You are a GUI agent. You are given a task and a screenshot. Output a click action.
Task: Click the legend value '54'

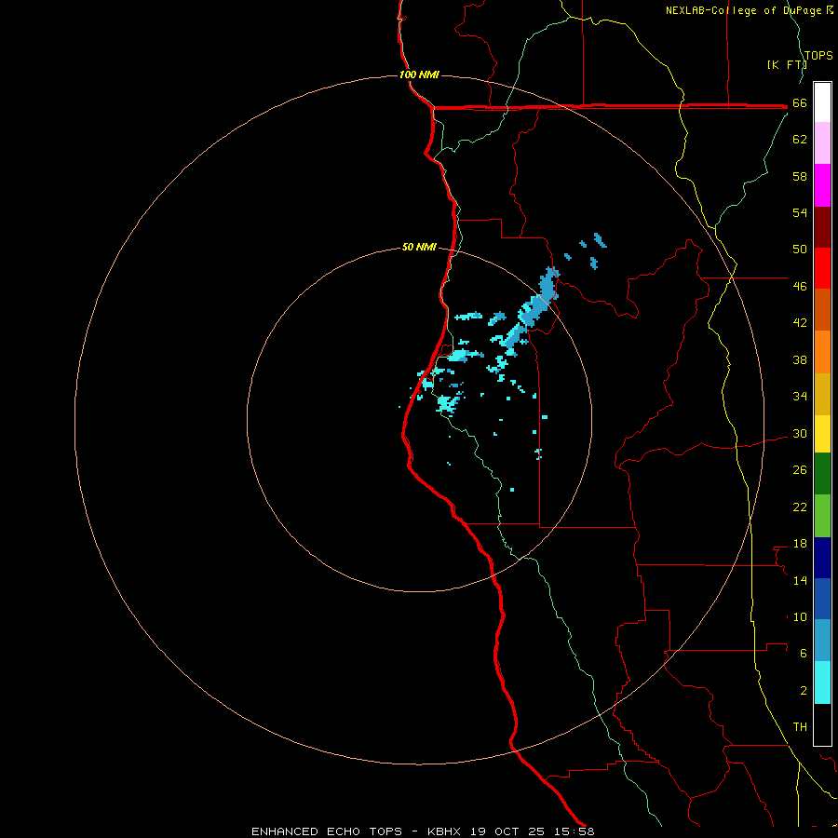click(800, 212)
